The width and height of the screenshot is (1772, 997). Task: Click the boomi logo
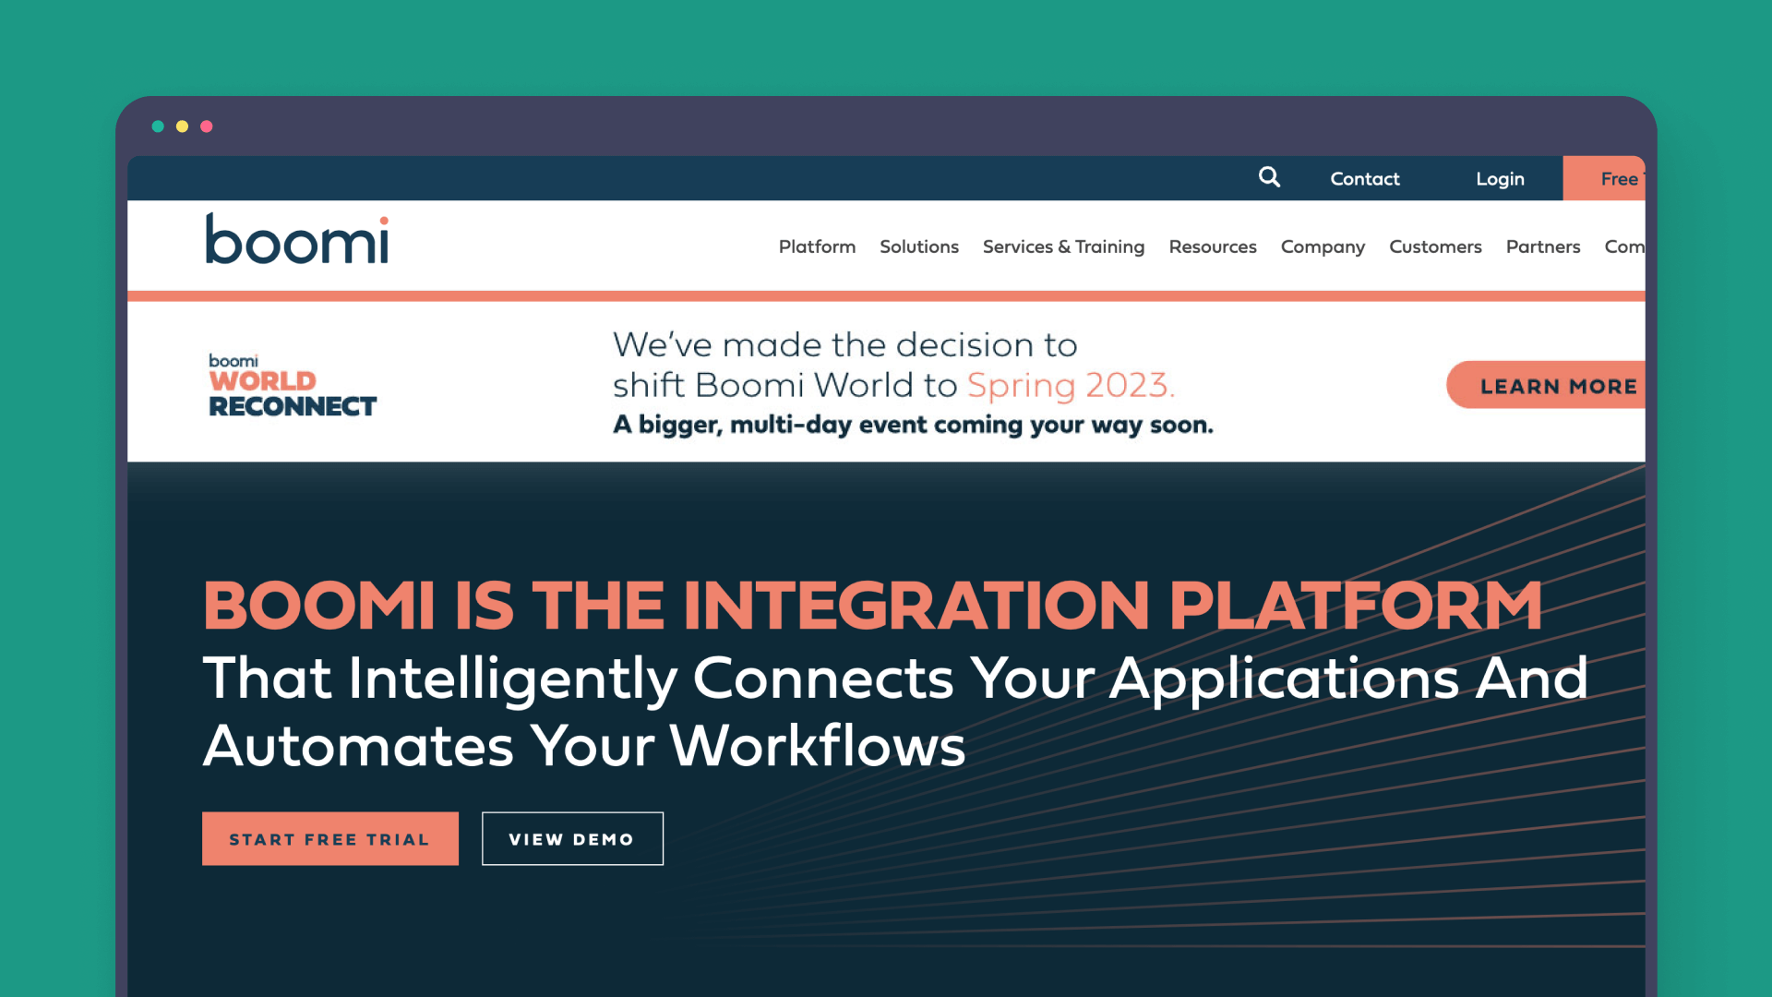(x=296, y=240)
